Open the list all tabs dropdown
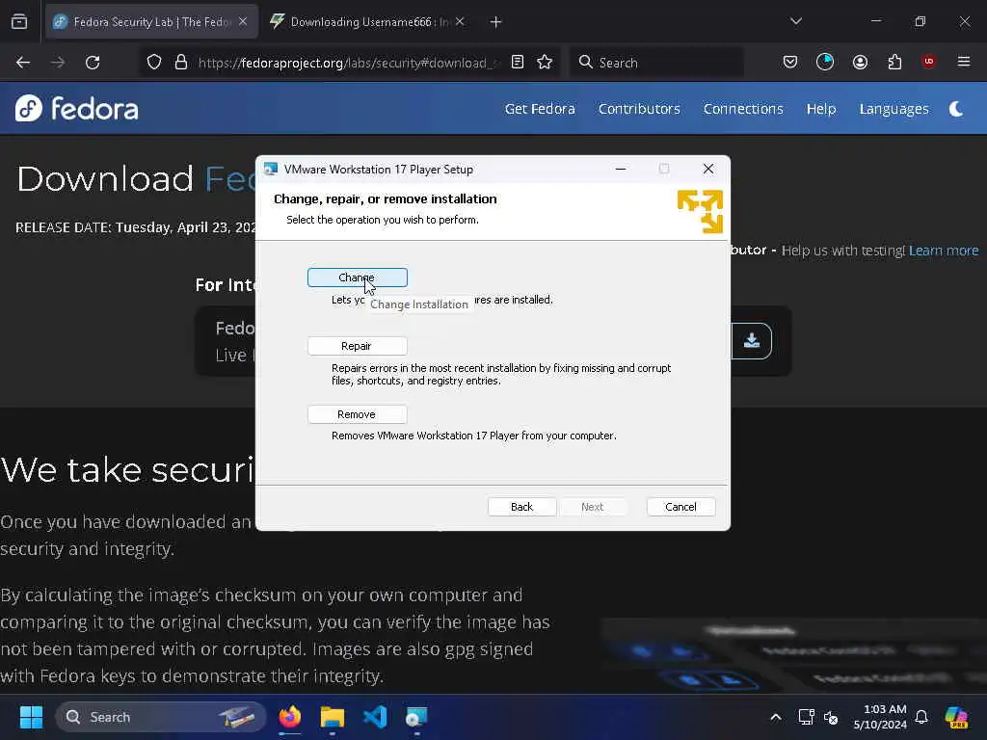Screen dimensions: 987x740 coord(796,21)
